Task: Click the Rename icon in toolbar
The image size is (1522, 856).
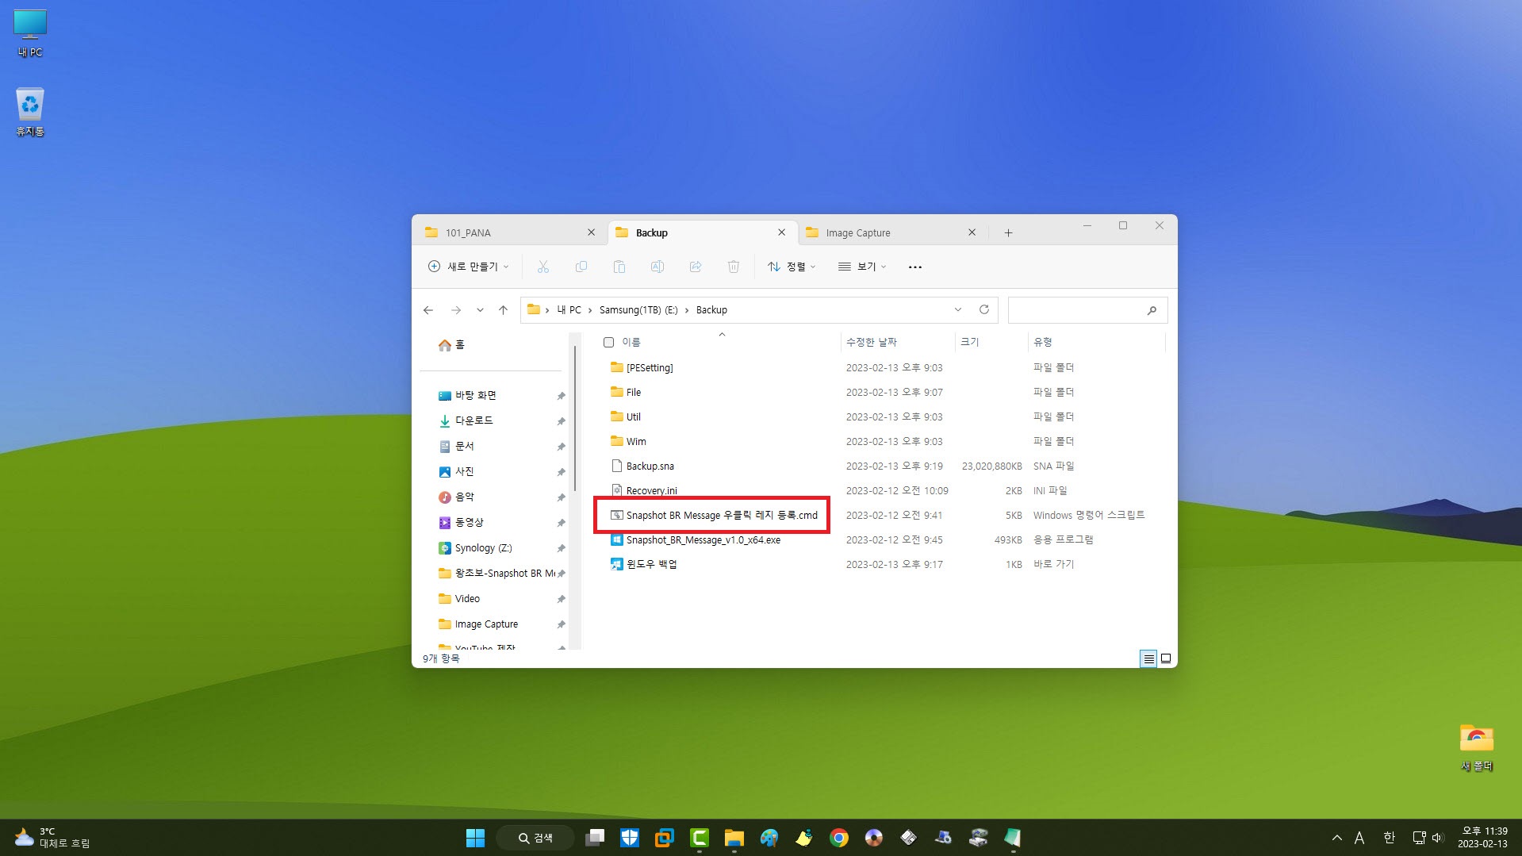Action: pyautogui.click(x=657, y=267)
